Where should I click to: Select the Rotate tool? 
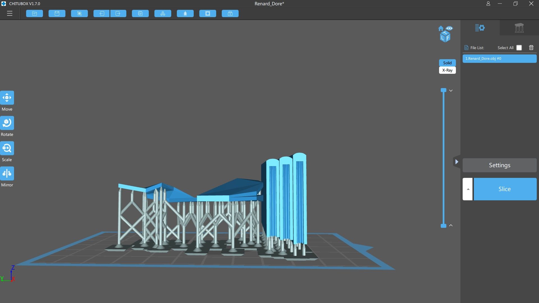click(7, 123)
